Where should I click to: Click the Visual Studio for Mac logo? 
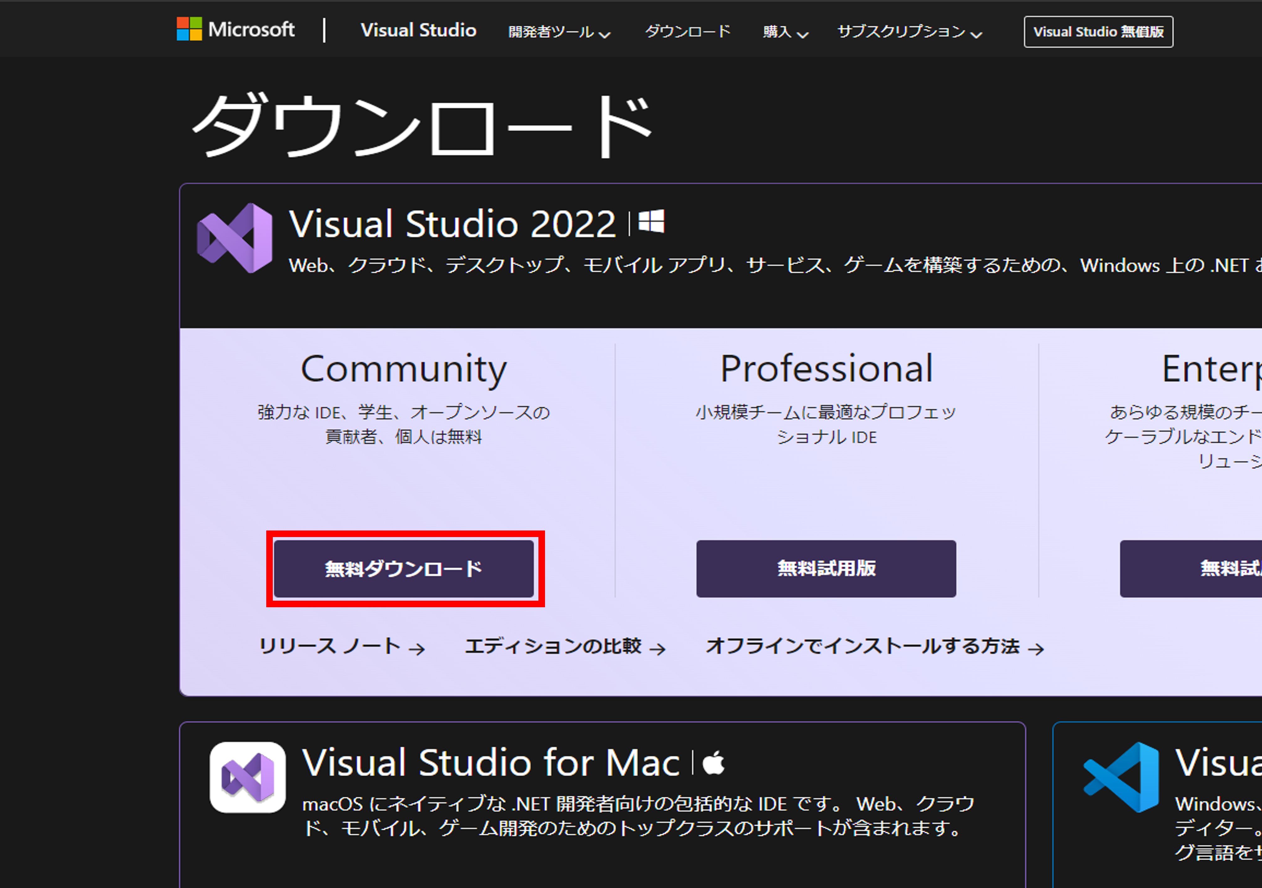click(x=247, y=777)
